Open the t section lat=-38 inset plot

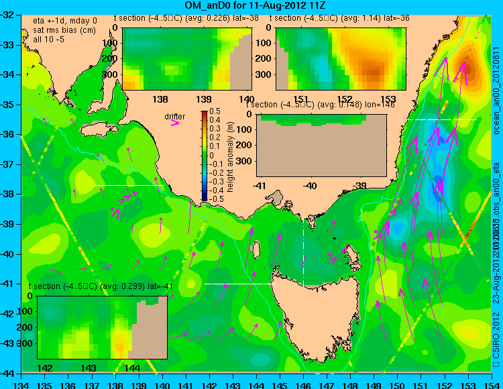pos(187,59)
